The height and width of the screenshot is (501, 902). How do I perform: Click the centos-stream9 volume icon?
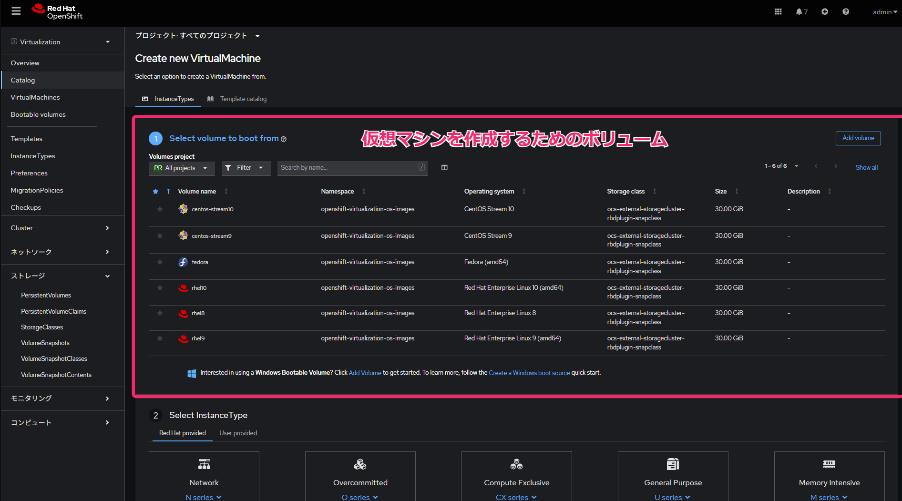pos(183,235)
